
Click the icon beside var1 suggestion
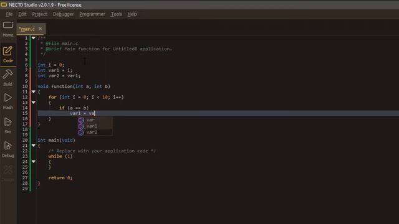(x=81, y=126)
